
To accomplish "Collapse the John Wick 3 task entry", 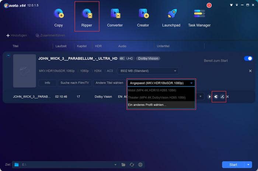I will pos(8,55).
